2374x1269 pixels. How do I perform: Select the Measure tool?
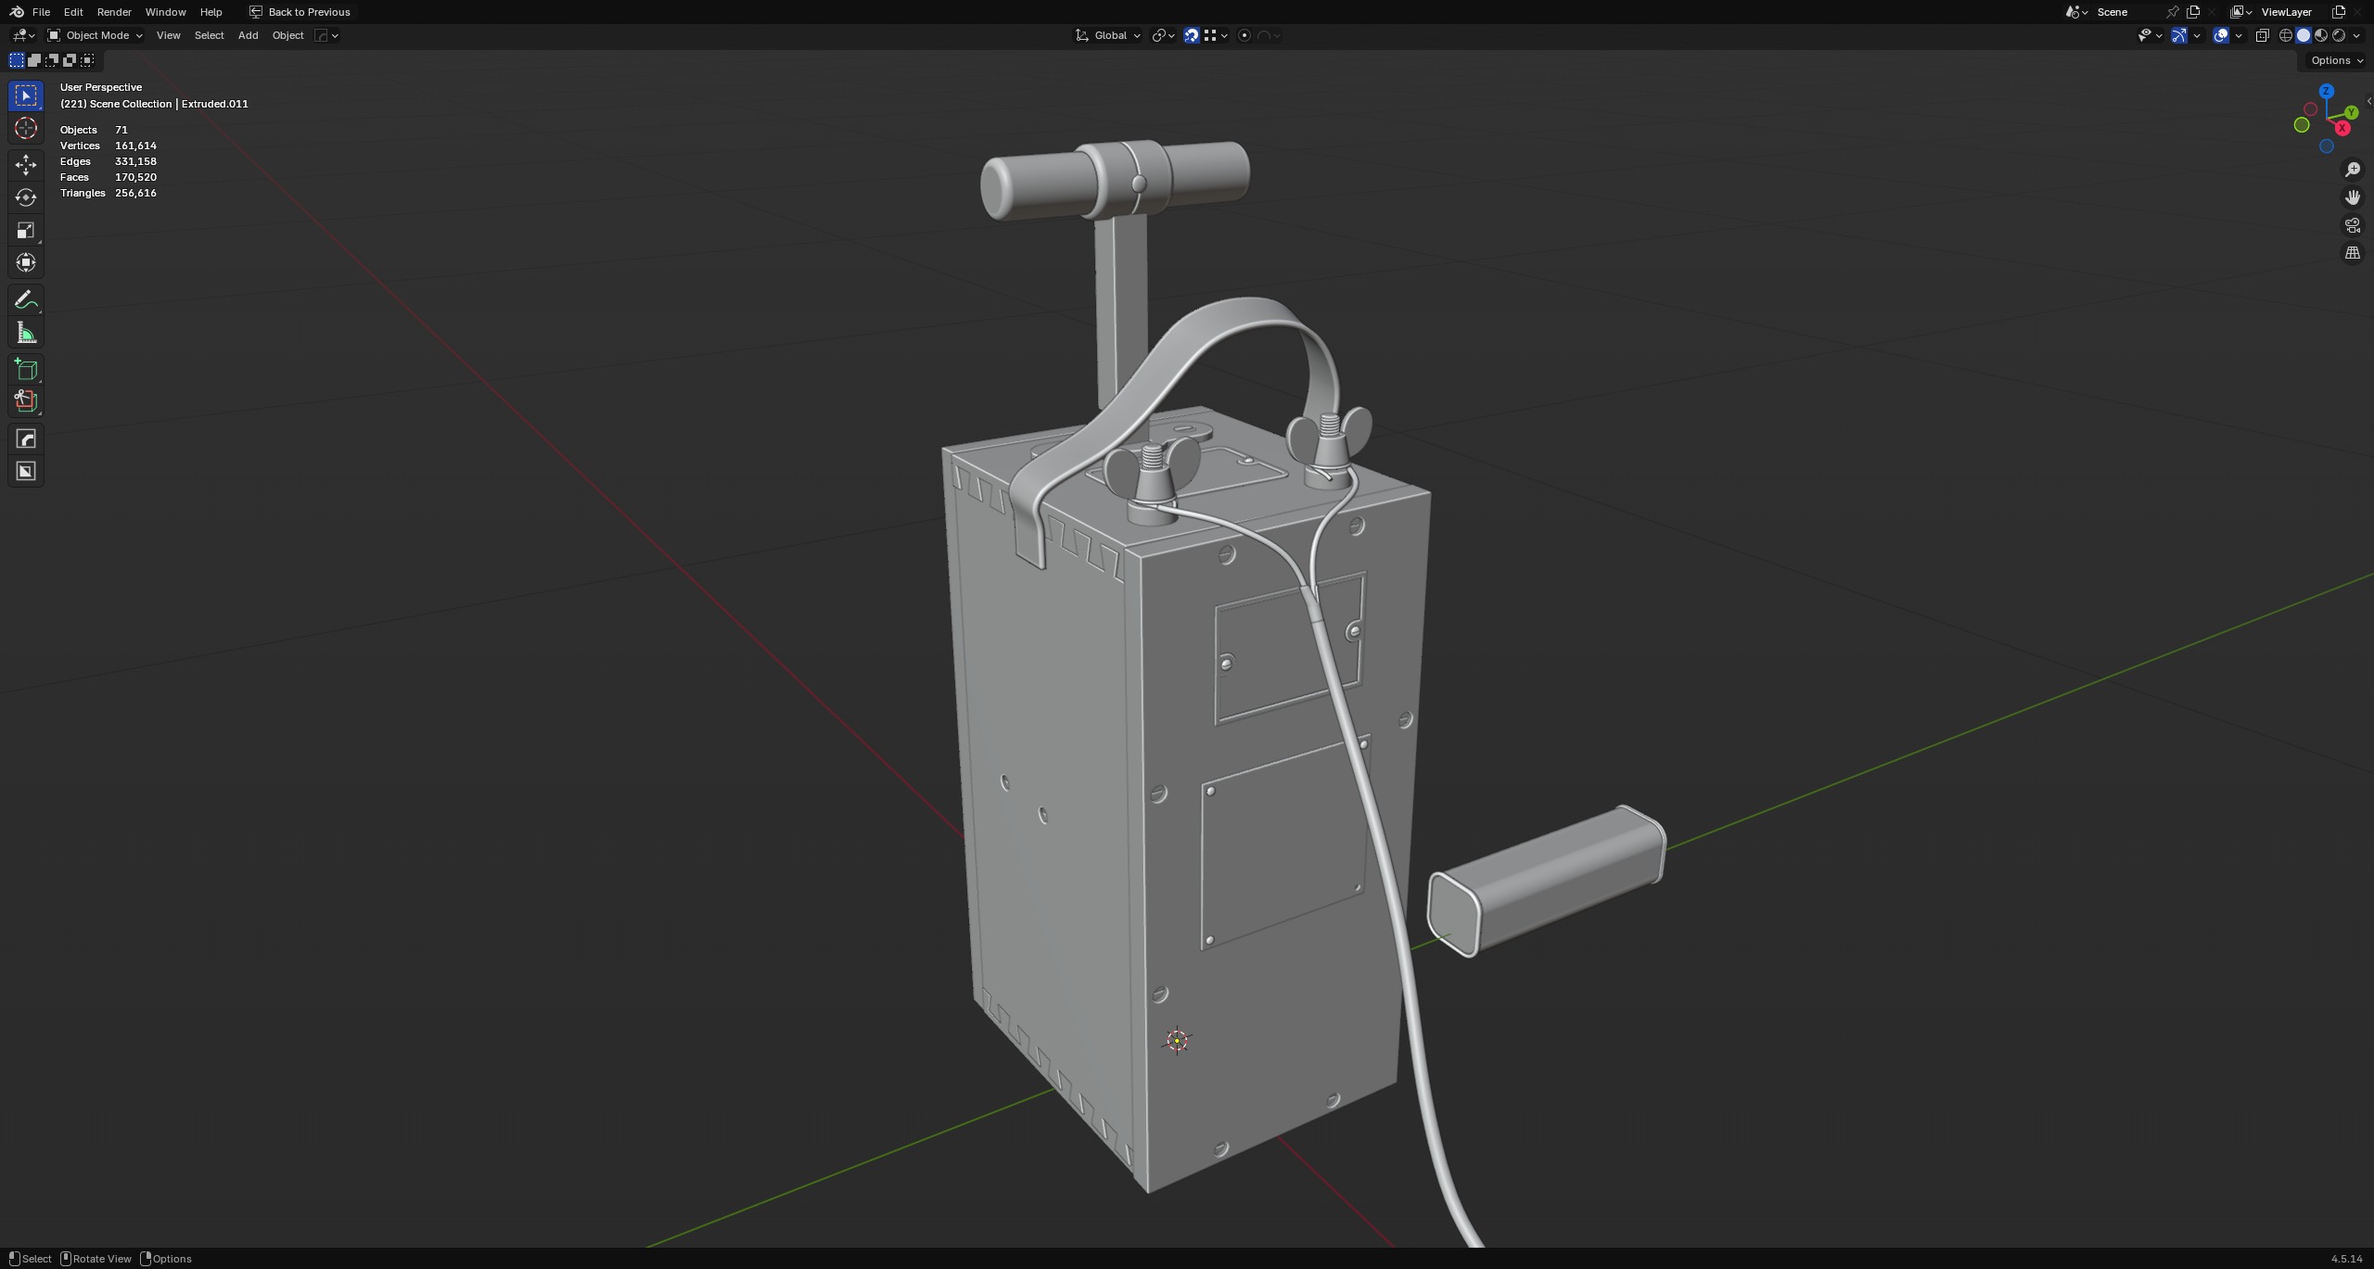(x=26, y=333)
